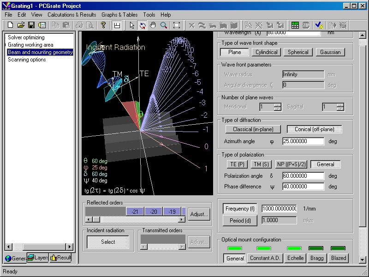Click the blue checkmark validate icon

pyautogui.click(x=319, y=25)
